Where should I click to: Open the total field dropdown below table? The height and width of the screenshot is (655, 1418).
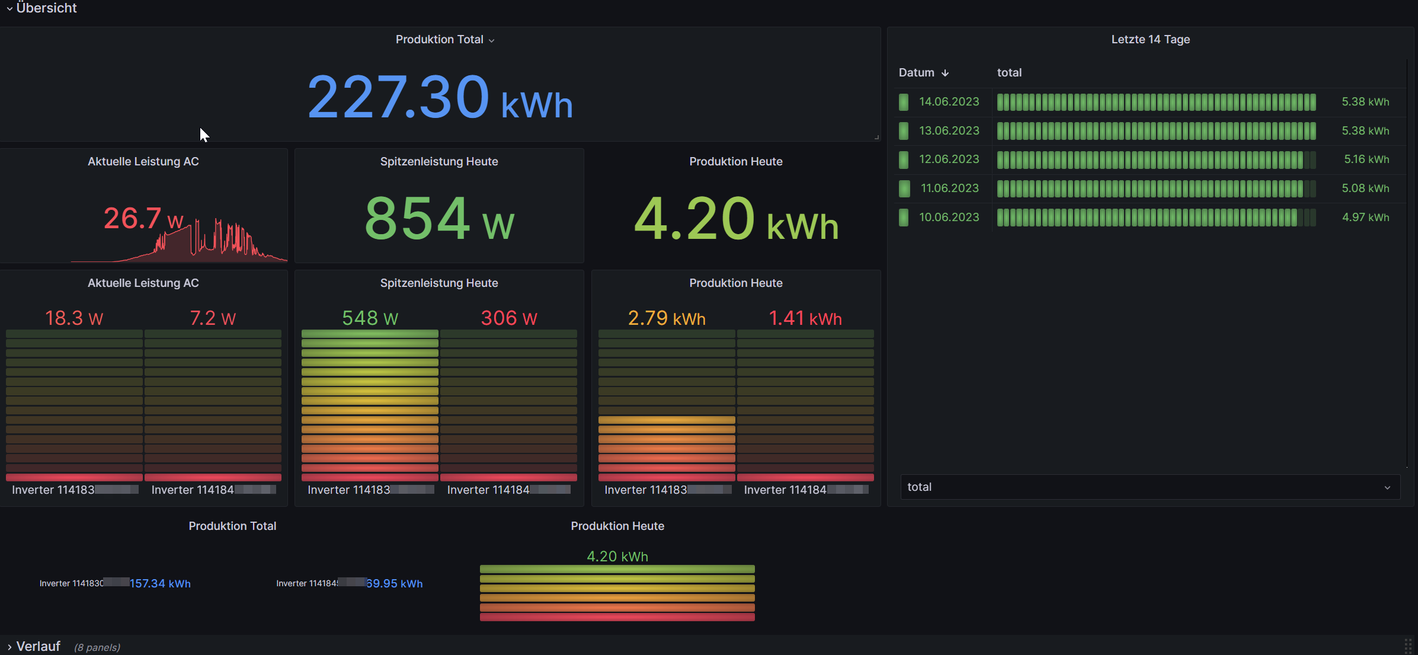tap(1150, 487)
